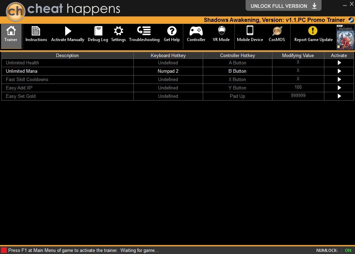Click Modifying Value column header
This screenshot has width=355, height=254.
298,55
